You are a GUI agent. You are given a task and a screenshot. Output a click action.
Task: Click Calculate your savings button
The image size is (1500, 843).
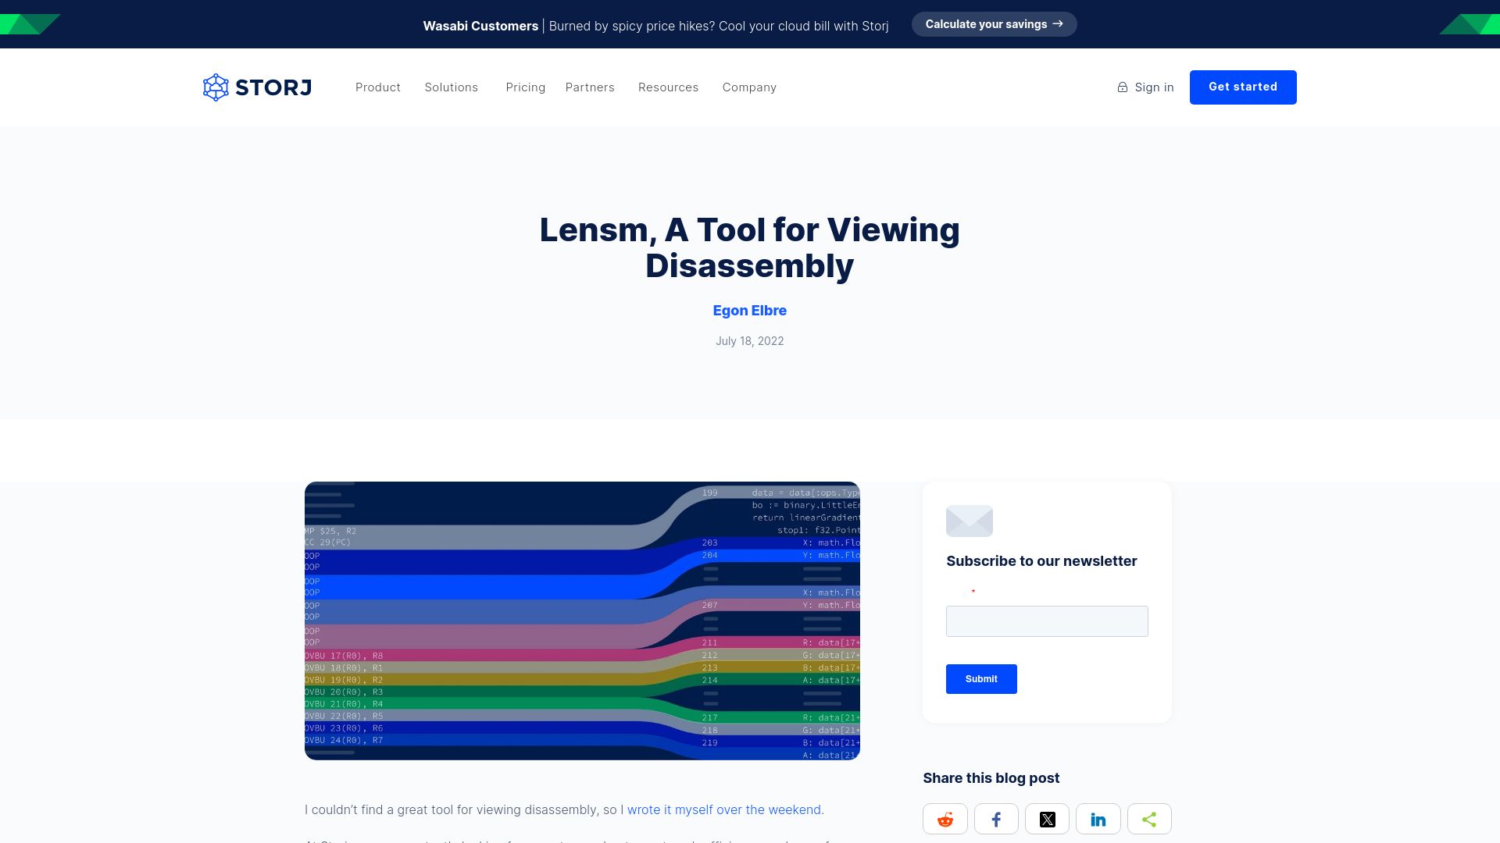point(994,24)
